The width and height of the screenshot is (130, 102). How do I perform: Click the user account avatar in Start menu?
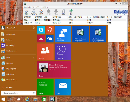[x=3, y=28]
